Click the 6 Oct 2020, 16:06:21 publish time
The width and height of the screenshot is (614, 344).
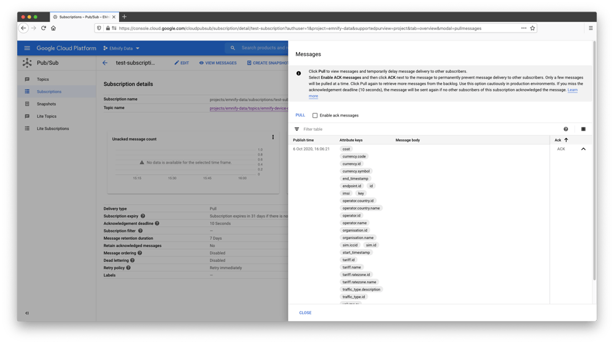pyautogui.click(x=311, y=149)
